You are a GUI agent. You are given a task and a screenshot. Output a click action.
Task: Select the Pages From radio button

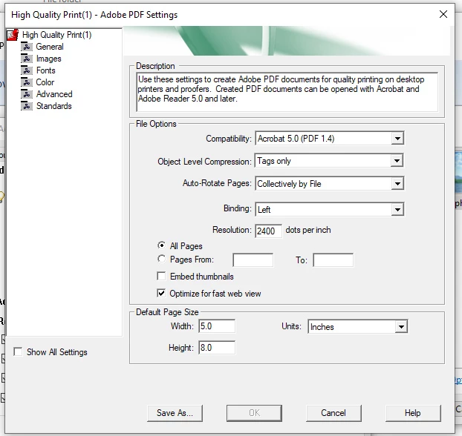(x=161, y=259)
